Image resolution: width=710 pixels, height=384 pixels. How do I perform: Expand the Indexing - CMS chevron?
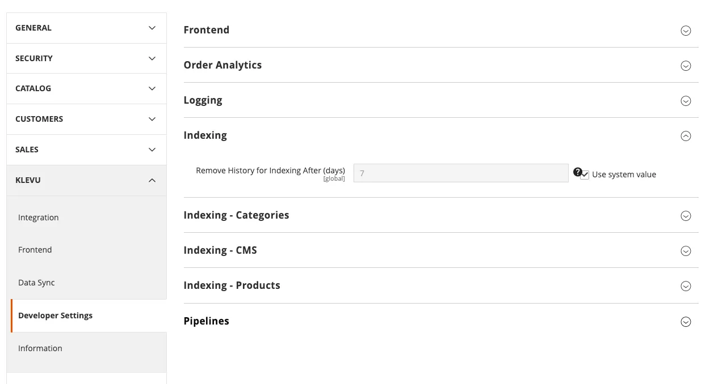(686, 251)
